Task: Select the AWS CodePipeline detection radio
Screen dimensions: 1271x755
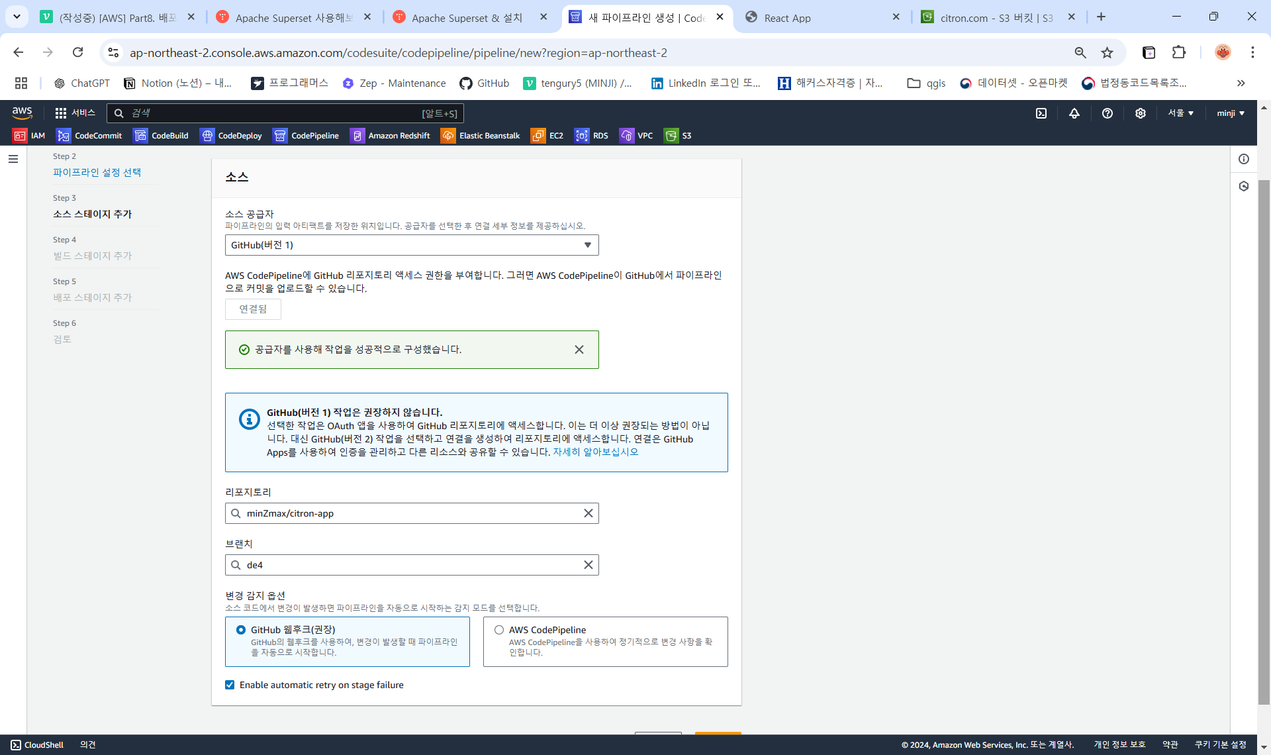Action: pos(499,630)
